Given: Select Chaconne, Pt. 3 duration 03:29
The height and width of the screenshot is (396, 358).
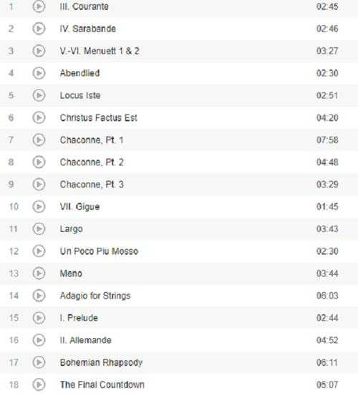Looking at the screenshot, I should coord(327,184).
